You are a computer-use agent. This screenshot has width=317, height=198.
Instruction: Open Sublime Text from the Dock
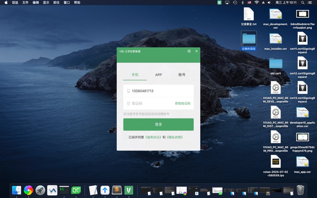coord(116,190)
